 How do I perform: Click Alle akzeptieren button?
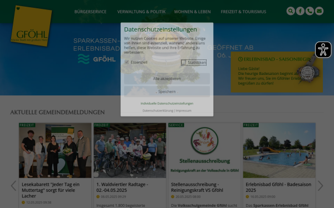tap(167, 79)
